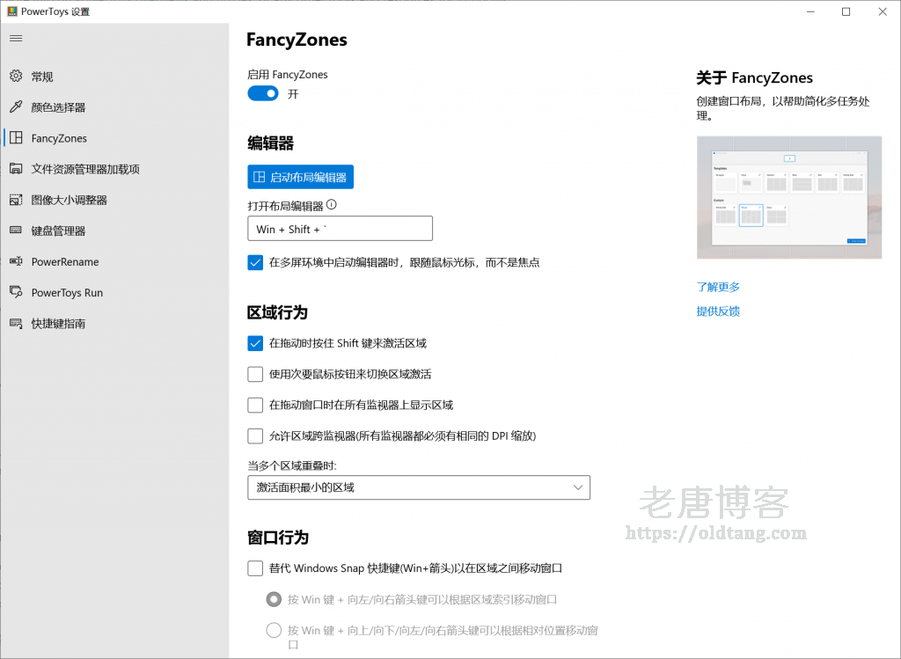
Task: Open the 了解更多 link
Action: (718, 287)
